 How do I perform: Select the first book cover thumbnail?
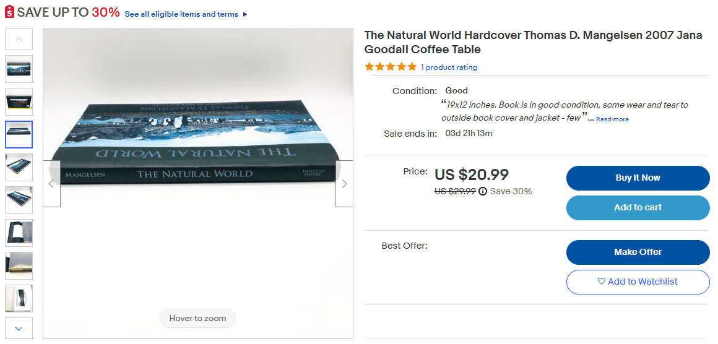click(x=19, y=69)
